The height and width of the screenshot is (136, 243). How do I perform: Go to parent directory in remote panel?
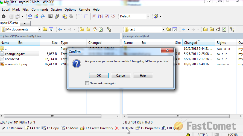click(205, 29)
